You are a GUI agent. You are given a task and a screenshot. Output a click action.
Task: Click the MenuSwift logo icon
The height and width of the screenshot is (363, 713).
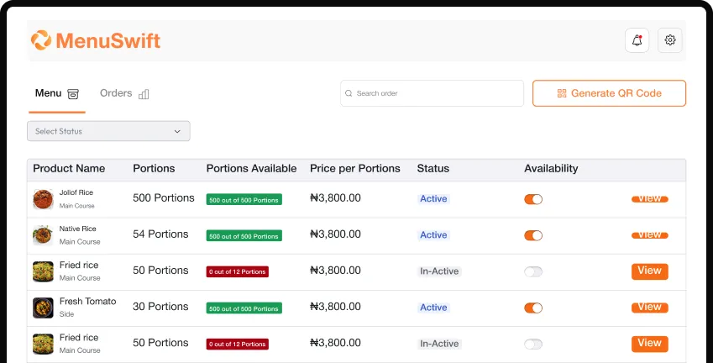point(41,40)
